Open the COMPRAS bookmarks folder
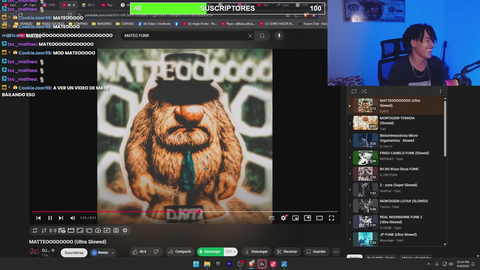 [x=78, y=24]
